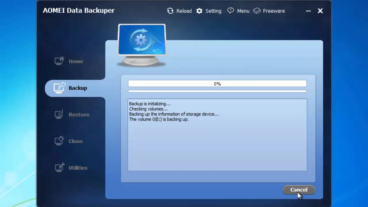
Task: Minimize the AOMEI Data Backuper window
Action: tap(308, 11)
